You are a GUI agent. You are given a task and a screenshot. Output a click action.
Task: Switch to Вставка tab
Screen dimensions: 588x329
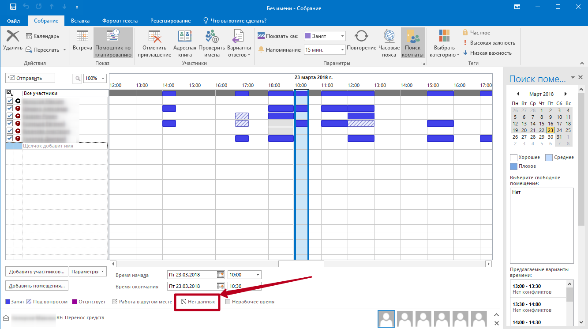coord(80,21)
